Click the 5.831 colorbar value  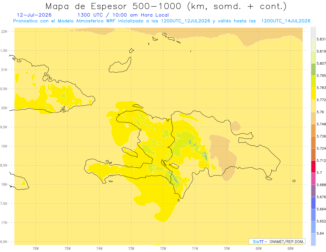pyautogui.click(x=321, y=39)
